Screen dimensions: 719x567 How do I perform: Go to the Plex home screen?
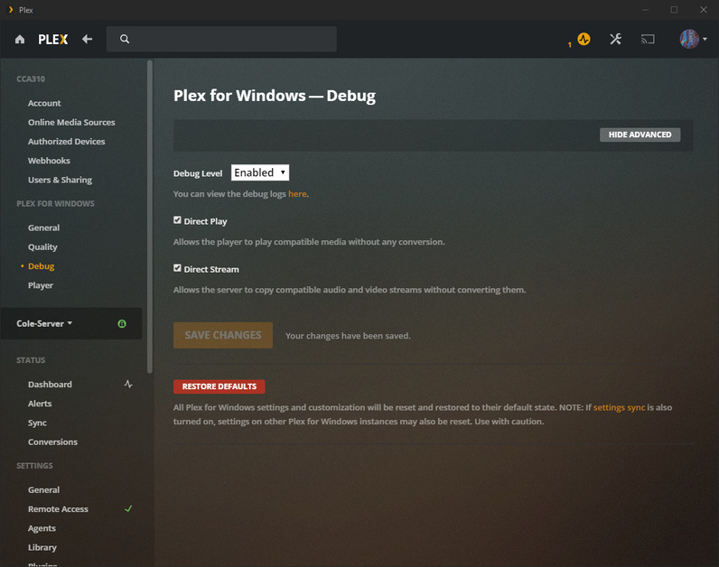pos(20,40)
